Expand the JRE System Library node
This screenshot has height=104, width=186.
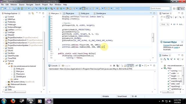tap(6, 82)
